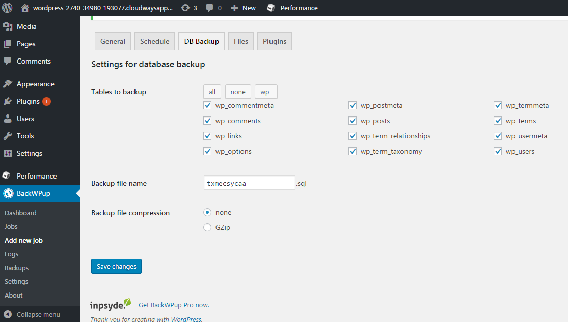Open the Jobs submenu item
This screenshot has width=568, height=322.
click(11, 226)
